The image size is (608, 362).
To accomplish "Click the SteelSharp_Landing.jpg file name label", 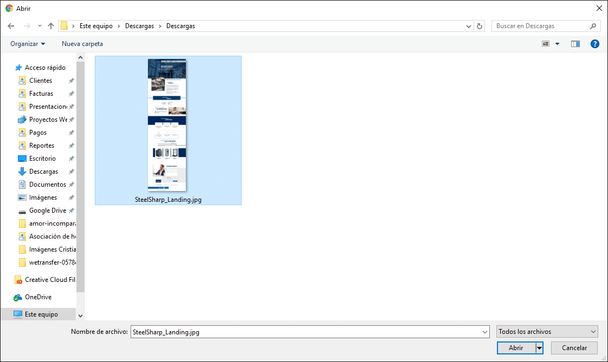I will click(x=168, y=200).
